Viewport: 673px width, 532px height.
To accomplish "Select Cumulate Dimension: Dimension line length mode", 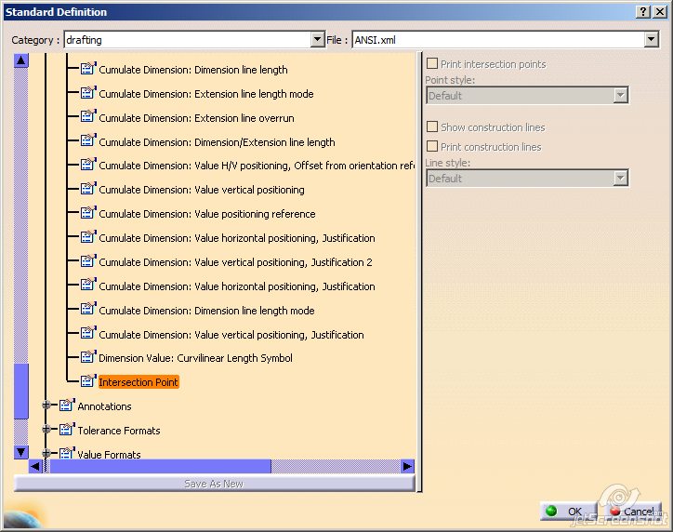I will click(x=206, y=311).
